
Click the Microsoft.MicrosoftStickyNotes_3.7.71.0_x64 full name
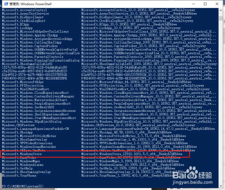pos(134,136)
